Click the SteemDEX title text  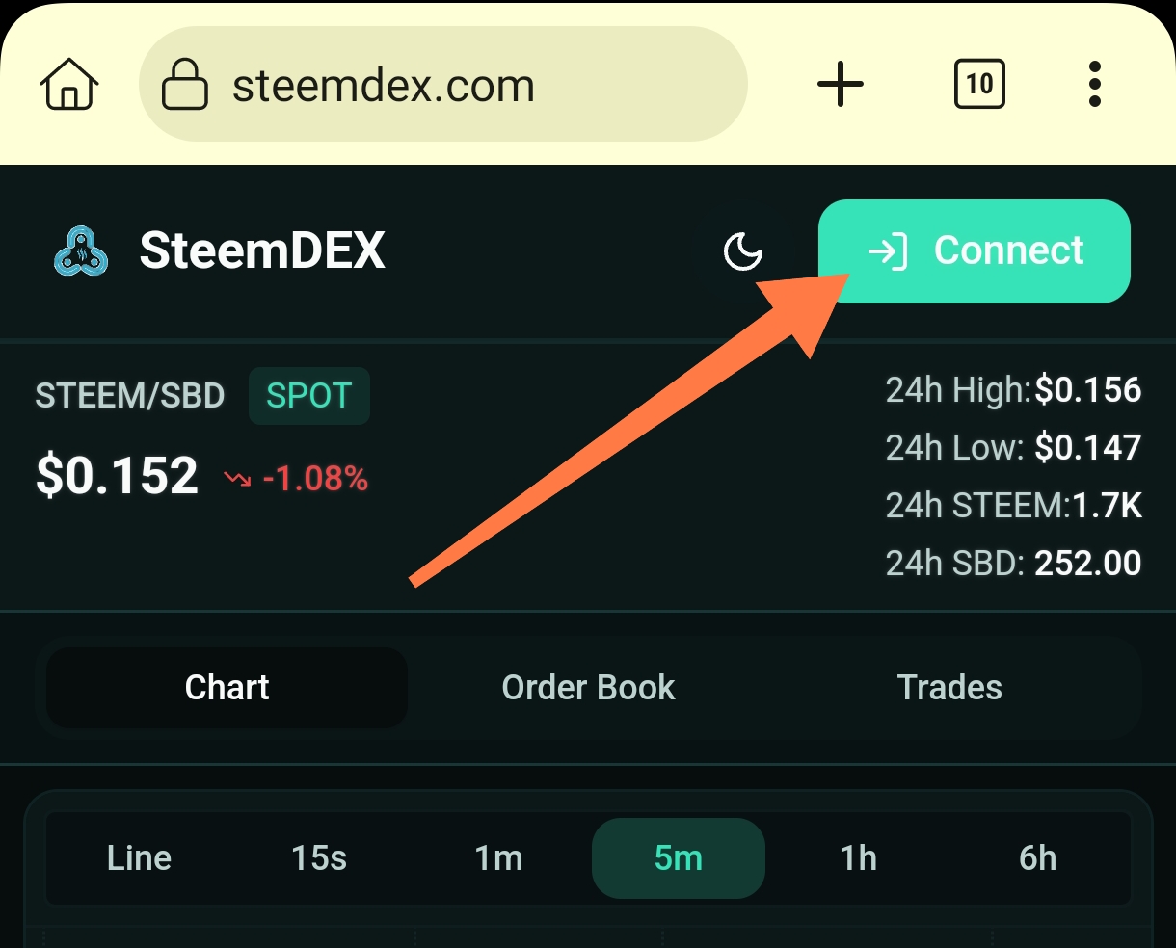point(262,251)
